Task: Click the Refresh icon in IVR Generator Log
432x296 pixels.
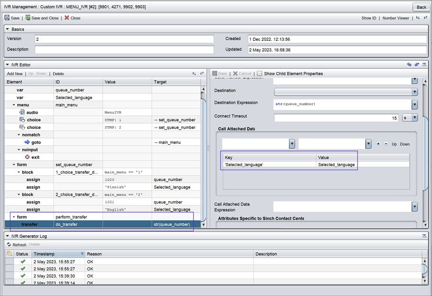Action: 9,245
